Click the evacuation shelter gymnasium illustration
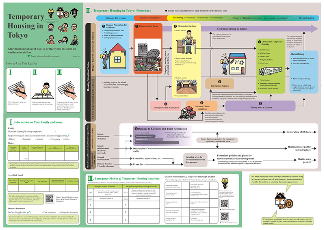This screenshot has height=230, width=325. 186,87
